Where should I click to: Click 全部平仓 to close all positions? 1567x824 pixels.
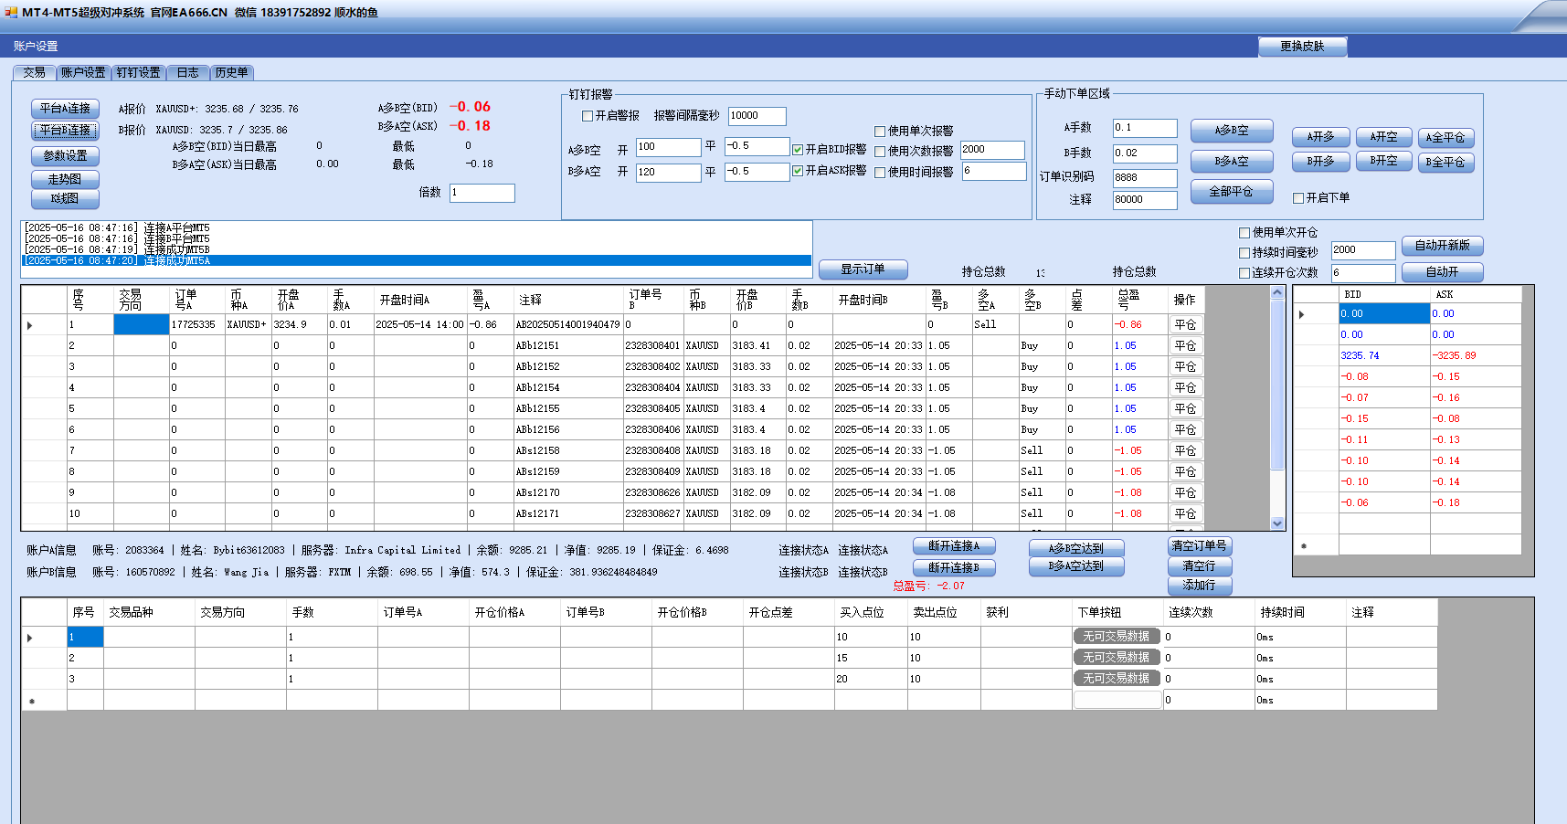tap(1231, 191)
